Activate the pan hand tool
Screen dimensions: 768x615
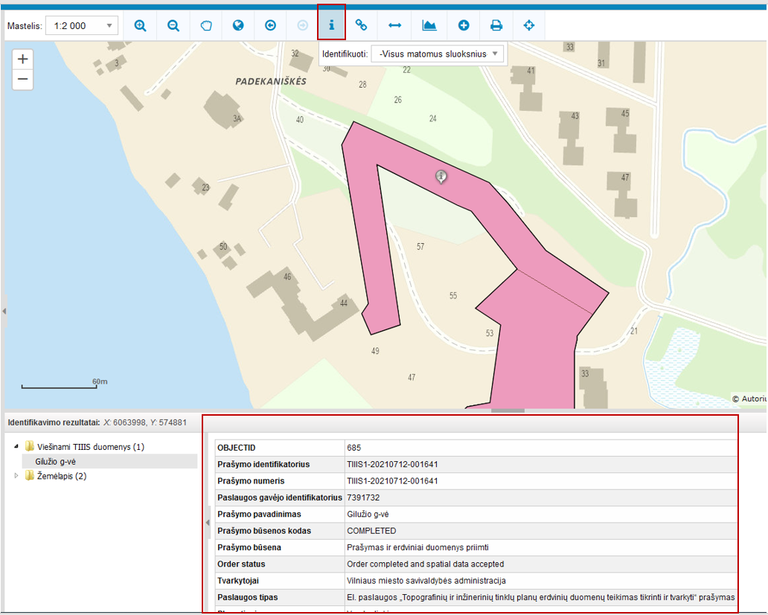(206, 25)
